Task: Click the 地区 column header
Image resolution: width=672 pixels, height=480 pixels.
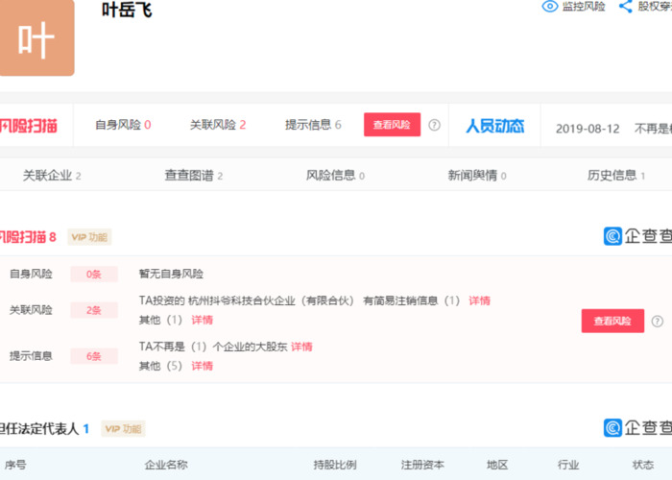Action: 497,465
